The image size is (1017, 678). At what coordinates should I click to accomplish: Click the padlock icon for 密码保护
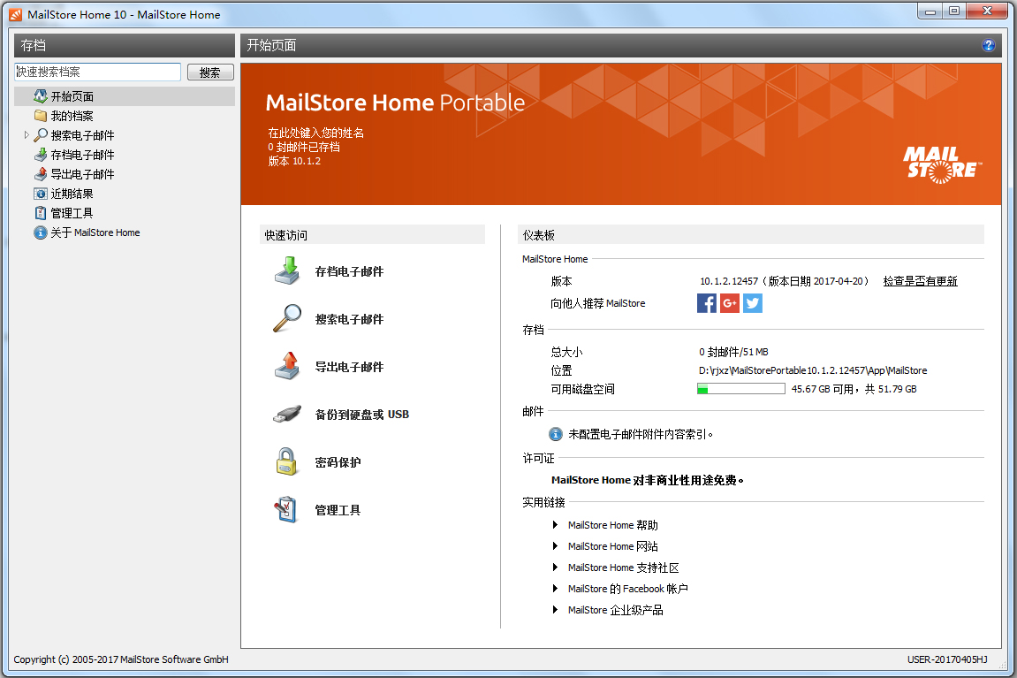click(x=287, y=462)
